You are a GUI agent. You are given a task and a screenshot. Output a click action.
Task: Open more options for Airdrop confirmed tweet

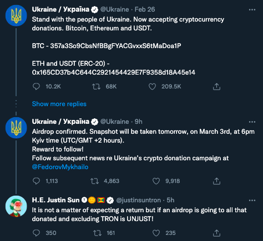[x=252, y=122]
